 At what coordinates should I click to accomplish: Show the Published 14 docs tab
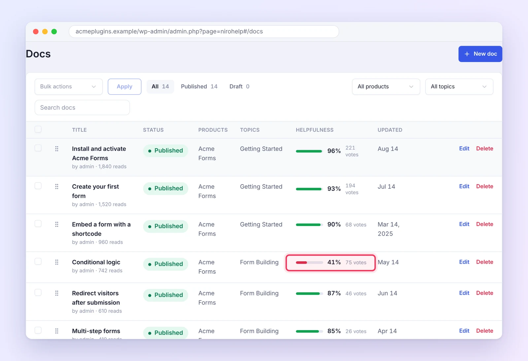199,87
